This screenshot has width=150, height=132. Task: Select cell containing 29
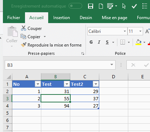(x=84, y=91)
